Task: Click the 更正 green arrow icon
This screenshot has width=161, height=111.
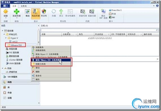Action: coord(61,11)
